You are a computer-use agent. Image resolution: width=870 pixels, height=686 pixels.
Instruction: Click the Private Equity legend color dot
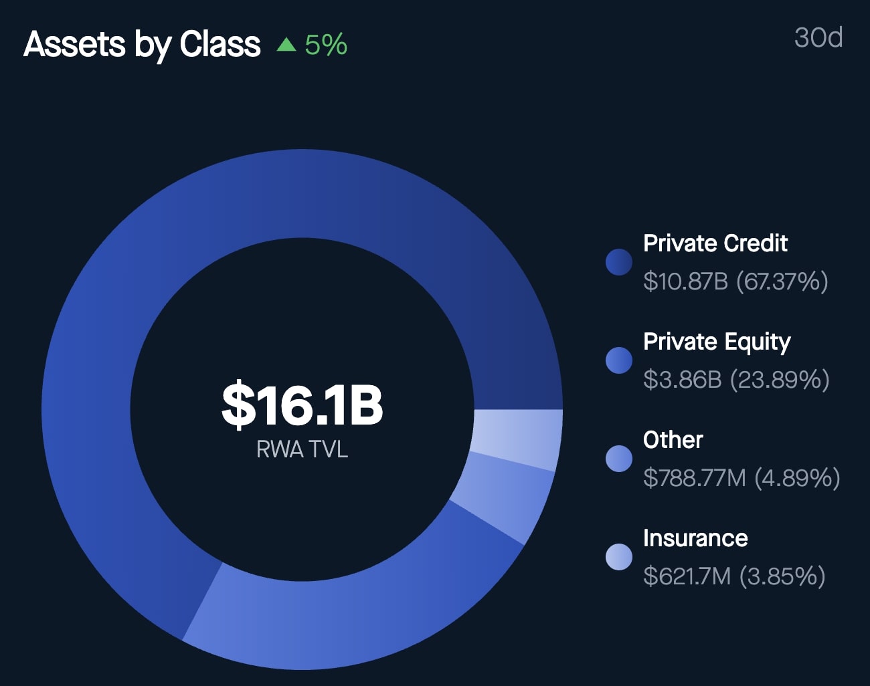point(618,360)
